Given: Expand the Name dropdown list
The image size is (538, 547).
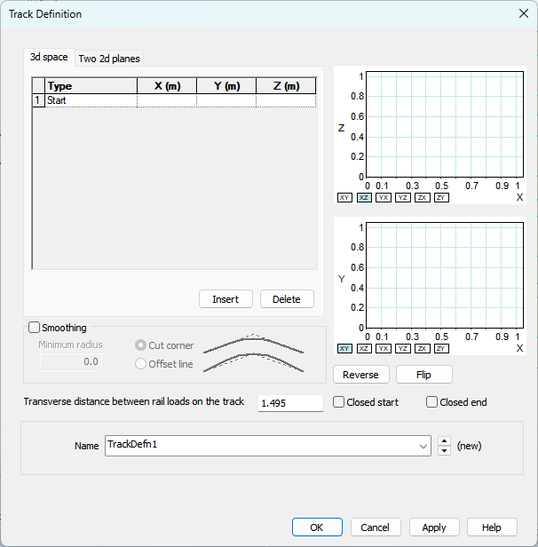Looking at the screenshot, I should coord(423,446).
